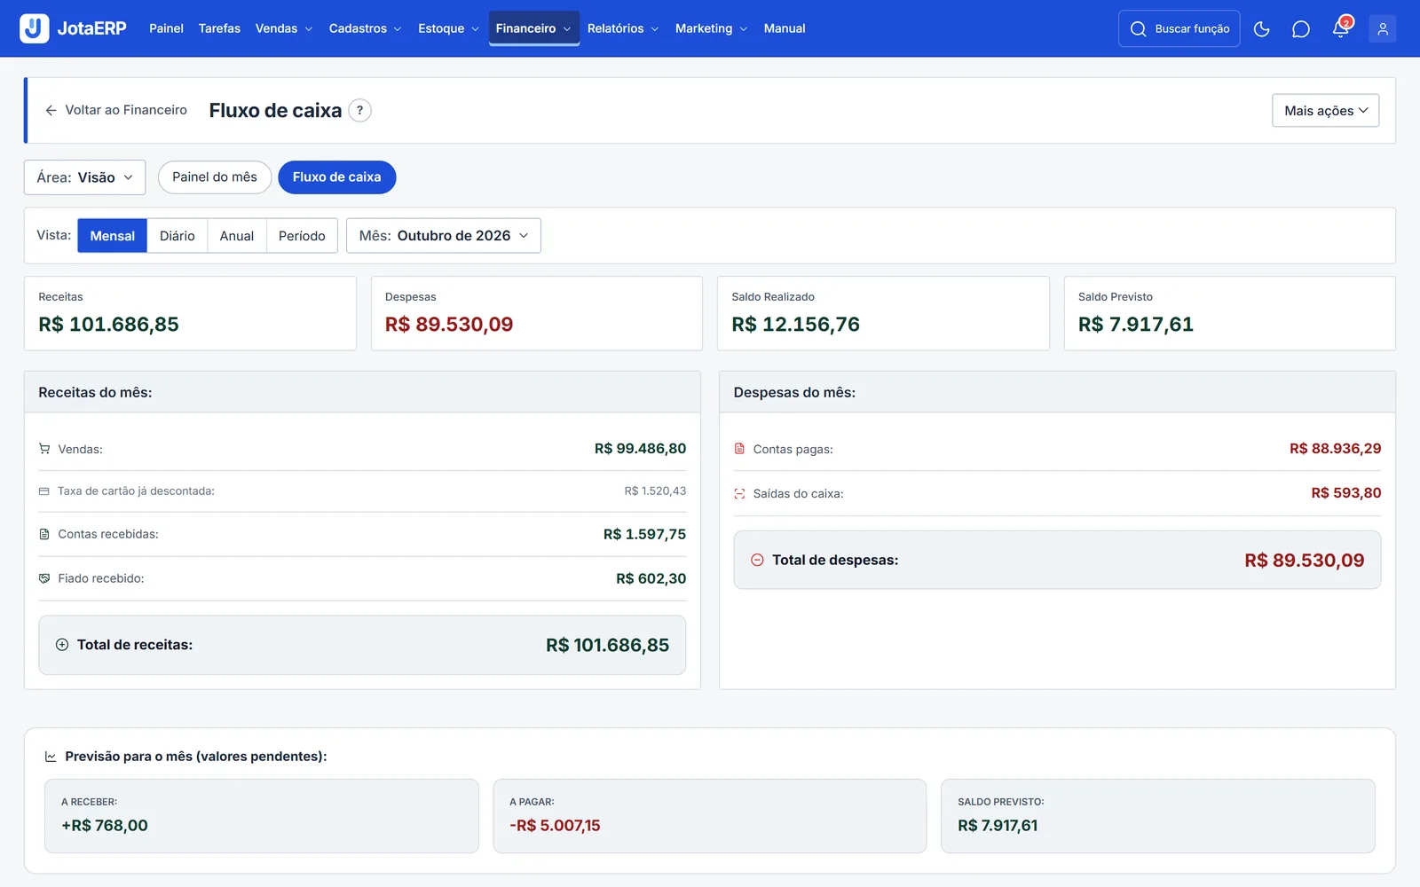Image resolution: width=1420 pixels, height=887 pixels.
Task: Click the A RECEBER value +R$ 768,00
Action: tap(105, 826)
